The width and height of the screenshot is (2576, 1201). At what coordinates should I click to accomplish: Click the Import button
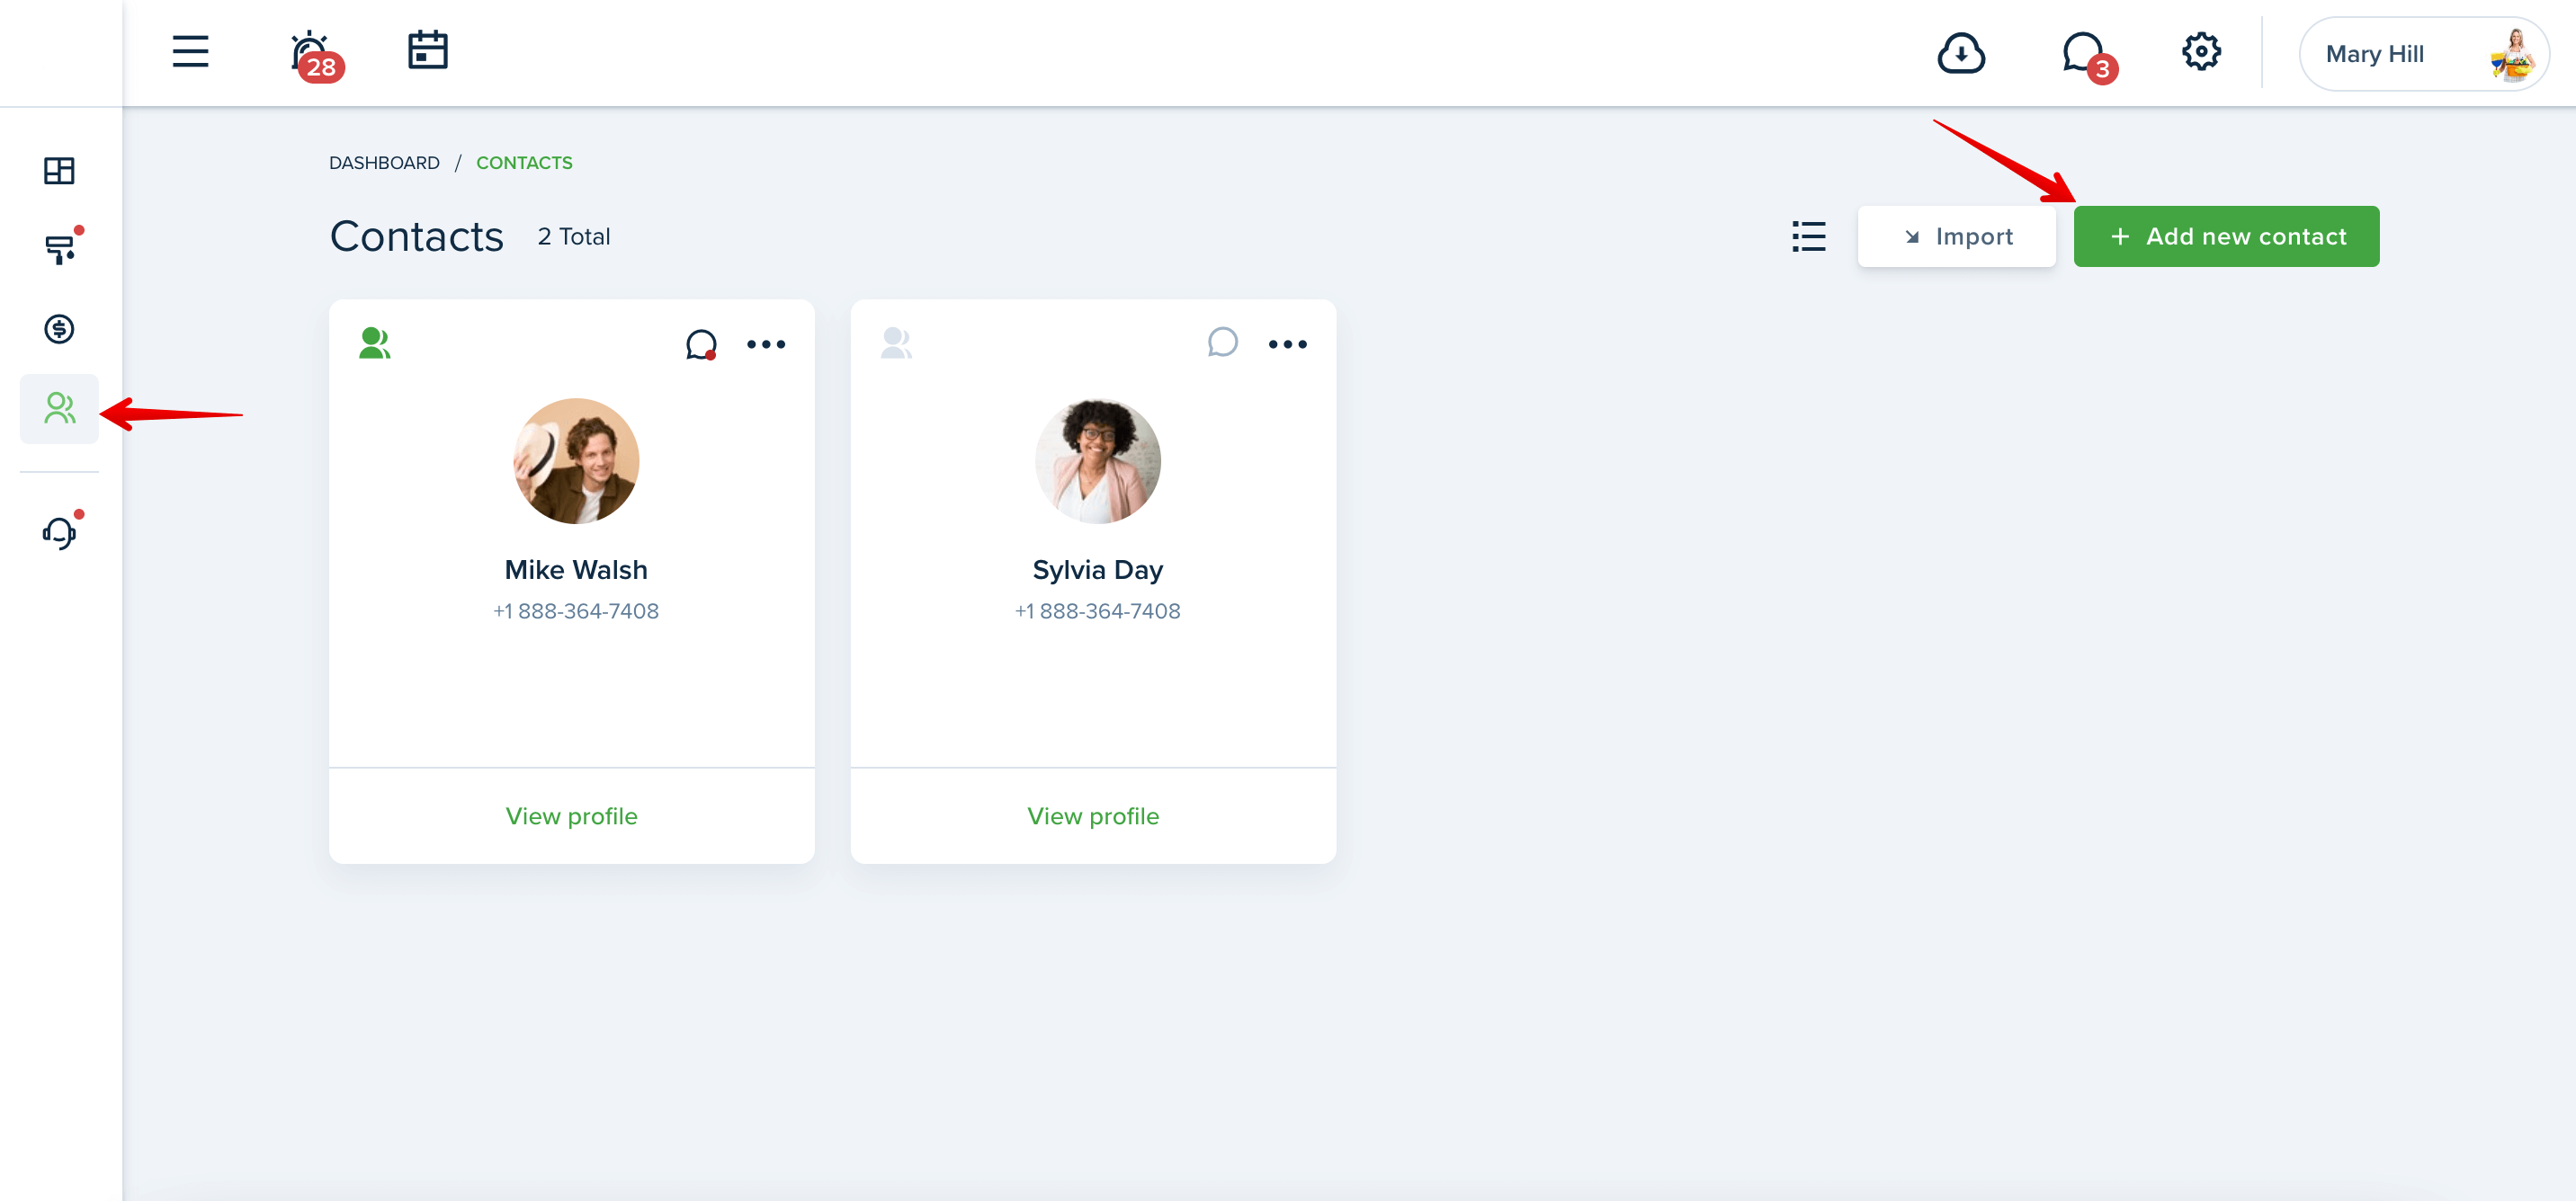click(x=1956, y=236)
